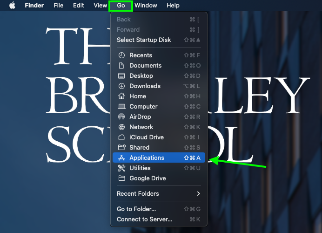This screenshot has width=322, height=233.
Task: Select Google Drive menu entry
Action: [159, 178]
